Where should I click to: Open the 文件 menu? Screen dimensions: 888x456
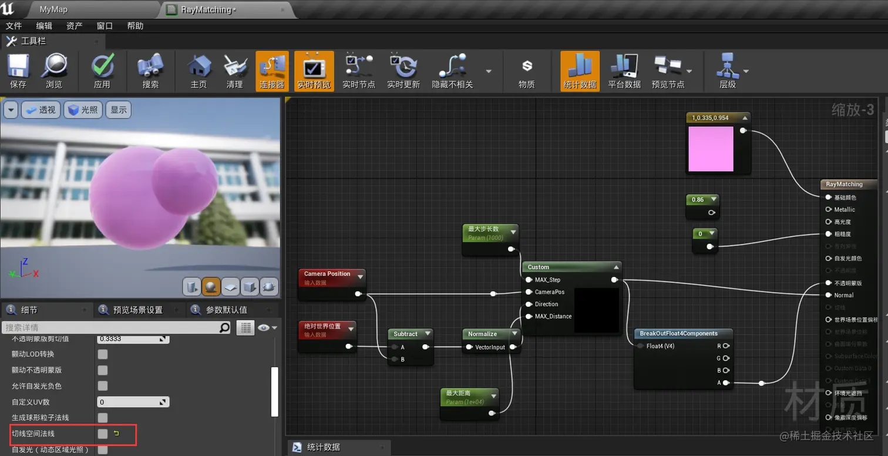(14, 26)
